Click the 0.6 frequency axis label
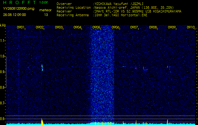 (x=2, y=119)
